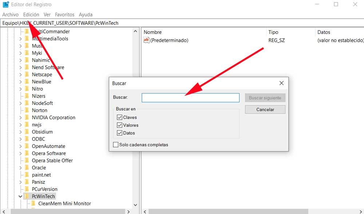Click the tree scroll right arrow
Image resolution: width=364 pixels, height=214 pixels.
128,211
